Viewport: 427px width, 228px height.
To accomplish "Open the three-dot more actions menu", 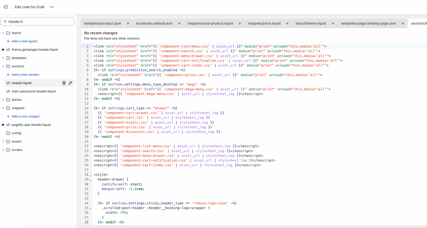I will (51, 7).
